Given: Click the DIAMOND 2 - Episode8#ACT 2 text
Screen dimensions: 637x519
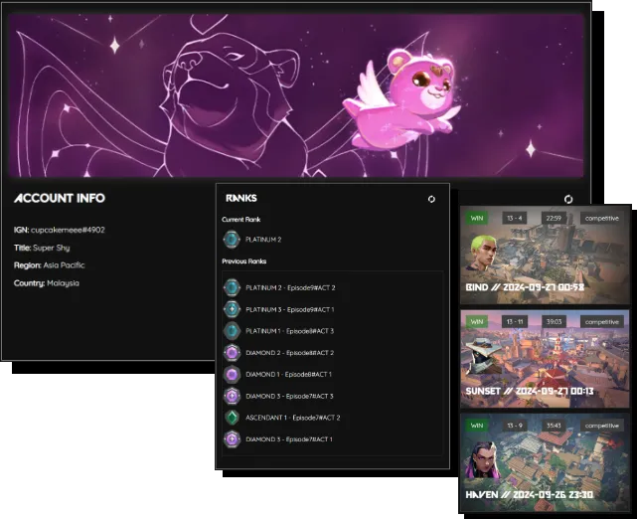Looking at the screenshot, I should click(x=289, y=353).
